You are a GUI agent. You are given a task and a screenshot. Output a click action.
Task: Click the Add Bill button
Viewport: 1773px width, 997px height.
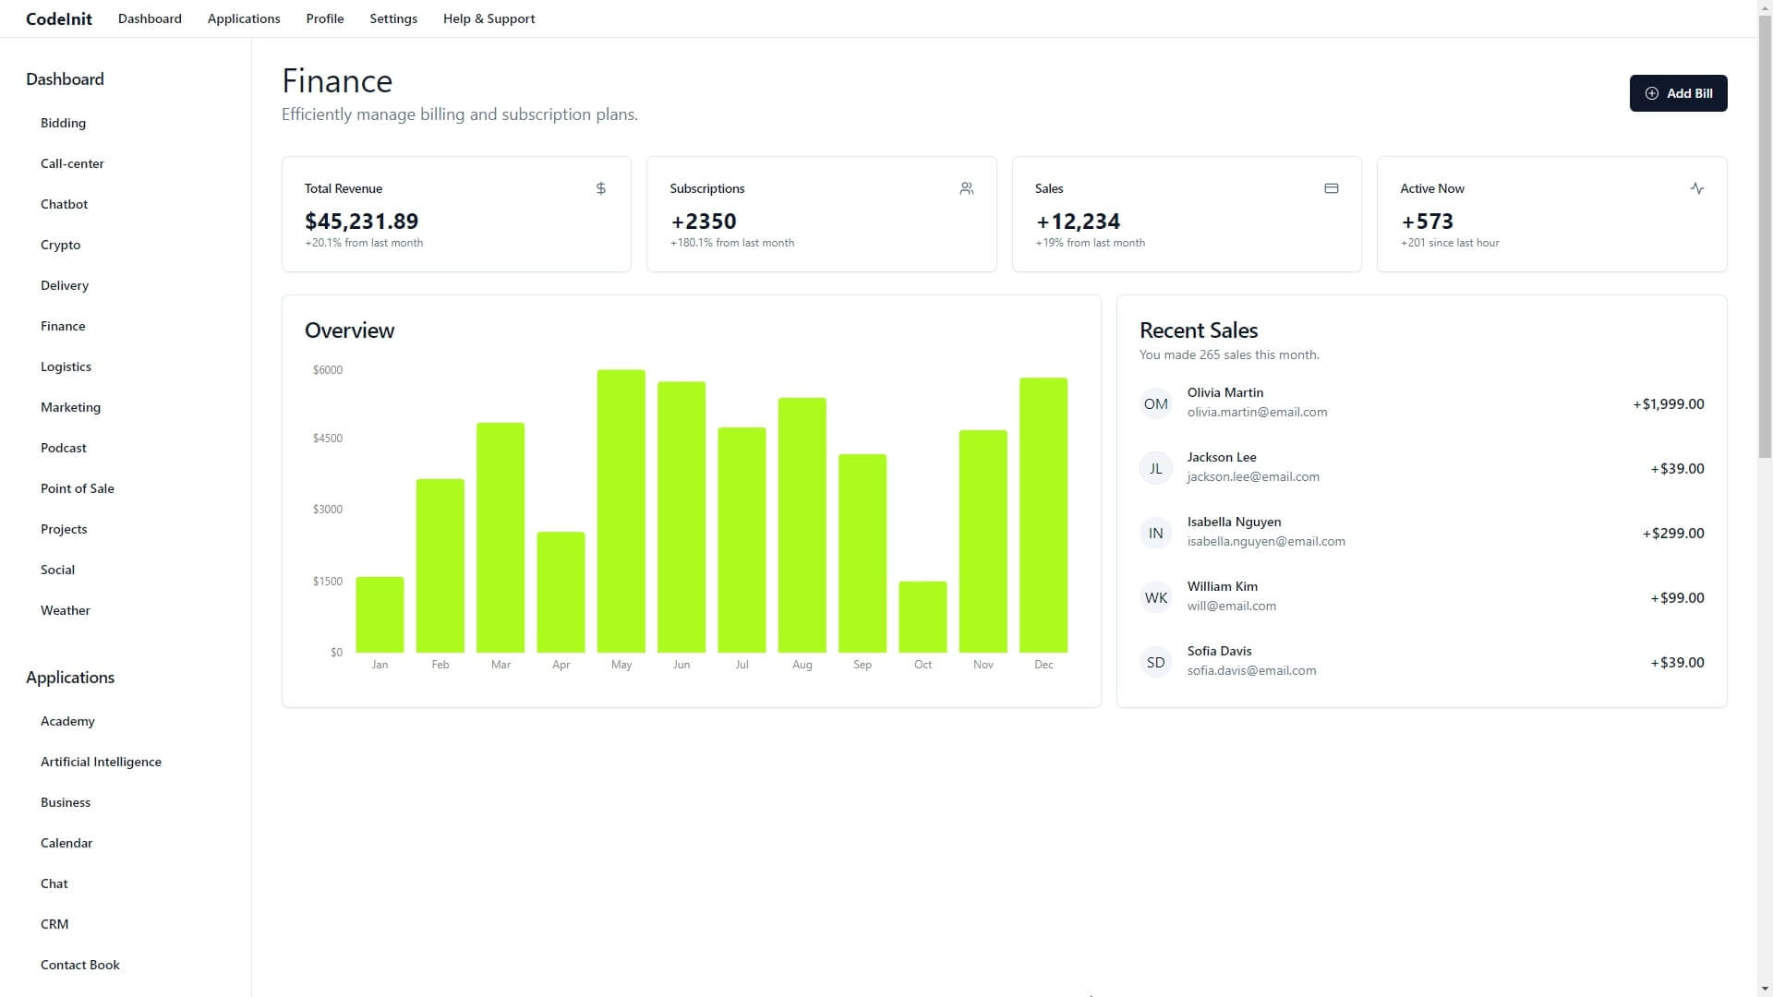click(x=1678, y=92)
